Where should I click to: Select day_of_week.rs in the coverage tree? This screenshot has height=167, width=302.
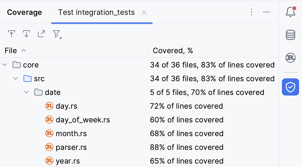(83, 120)
